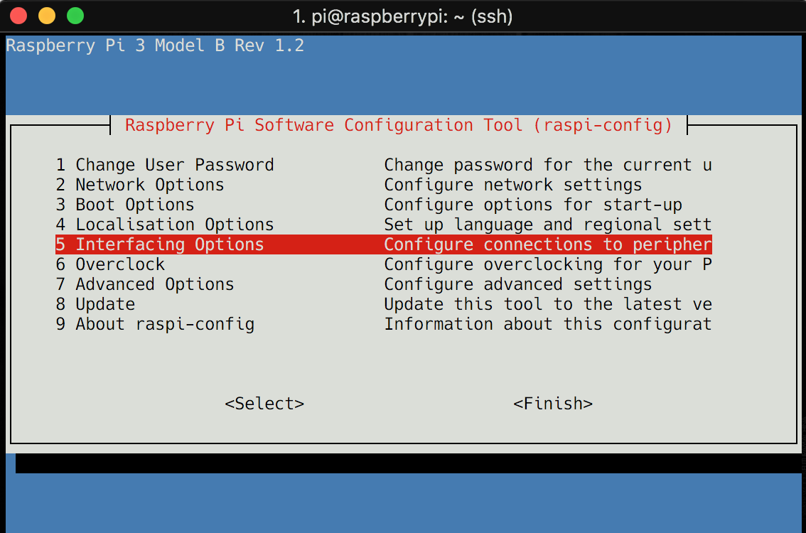Click the raspi-config dialog title text
806x533 pixels.
pyautogui.click(x=398, y=125)
